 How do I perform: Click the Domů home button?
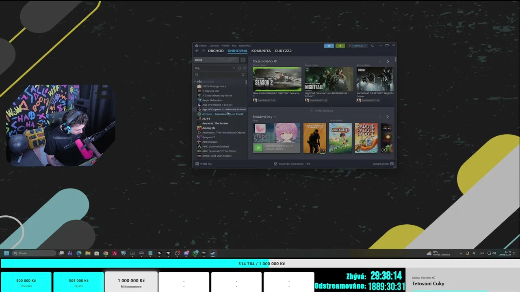(216, 60)
